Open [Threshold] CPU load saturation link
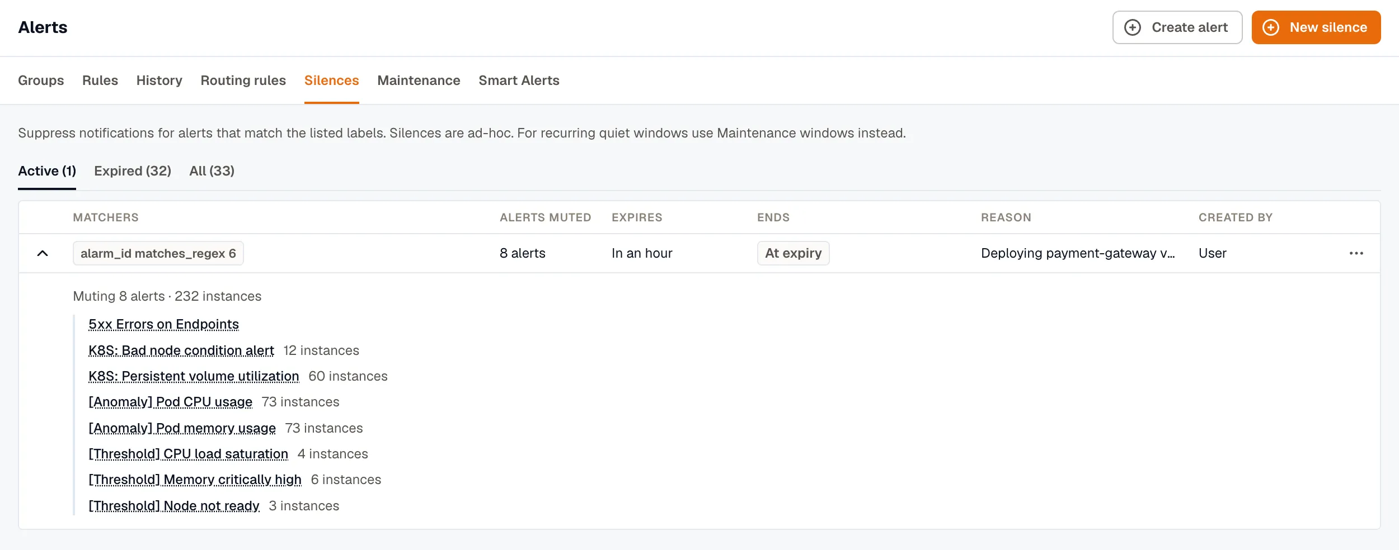Viewport: 1399px width, 550px height. [x=189, y=454]
